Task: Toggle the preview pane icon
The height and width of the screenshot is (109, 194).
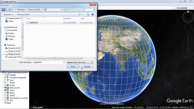Action: (x=88, y=15)
